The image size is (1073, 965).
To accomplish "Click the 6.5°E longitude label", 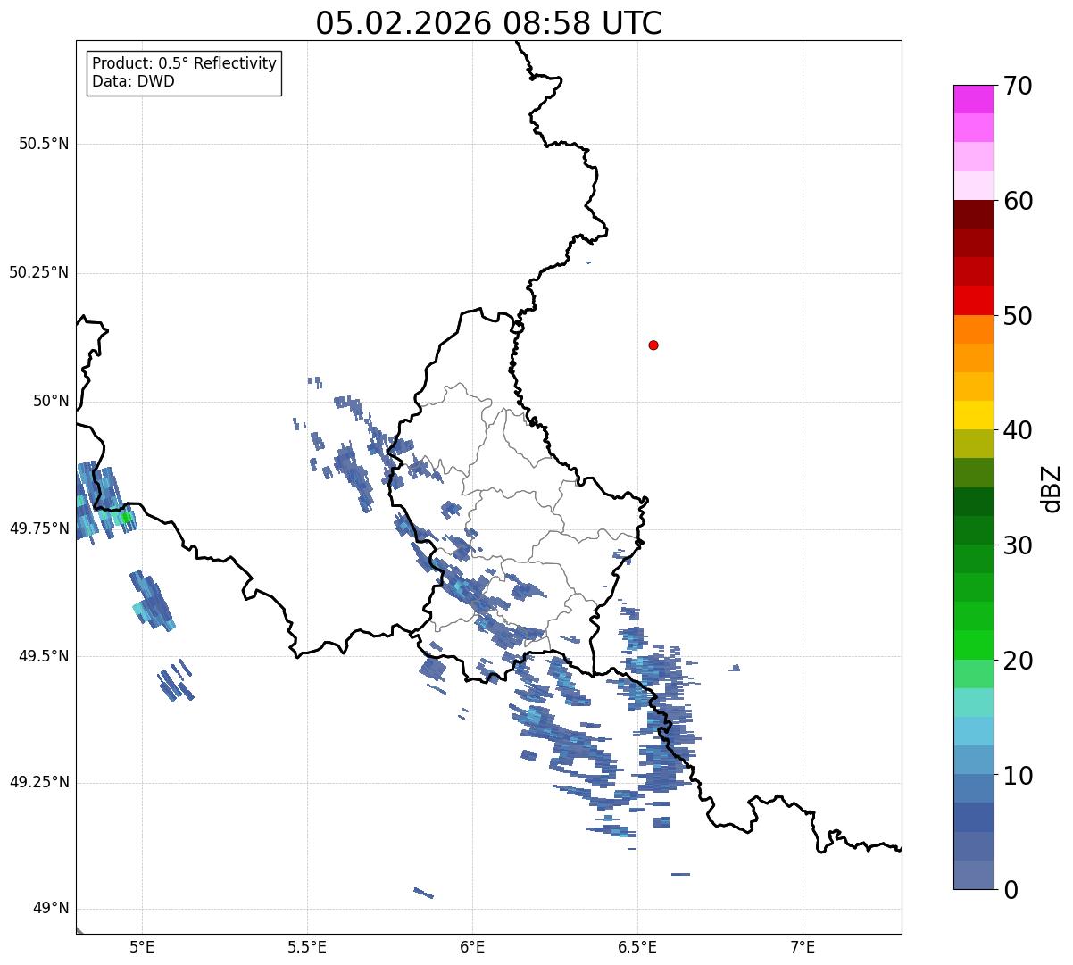I will 637,946.
